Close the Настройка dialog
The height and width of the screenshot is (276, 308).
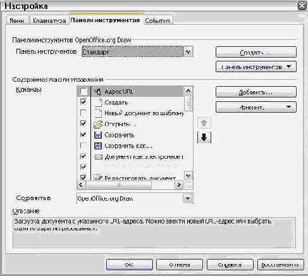pos(302,6)
